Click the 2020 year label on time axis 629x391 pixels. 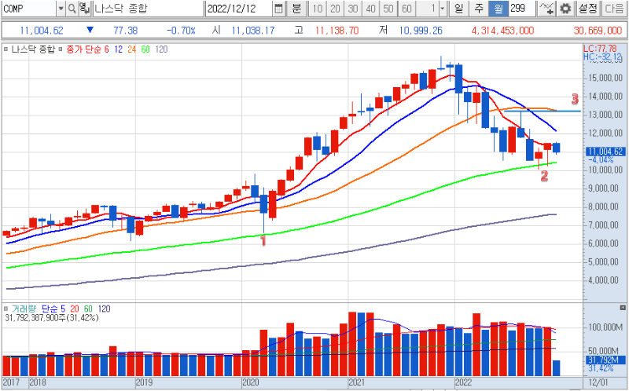[250, 382]
